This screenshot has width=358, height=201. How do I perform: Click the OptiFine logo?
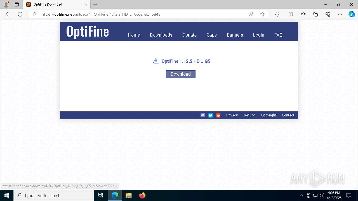click(88, 32)
